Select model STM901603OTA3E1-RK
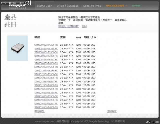This screenshot has width=160, height=124. pos(46,89)
